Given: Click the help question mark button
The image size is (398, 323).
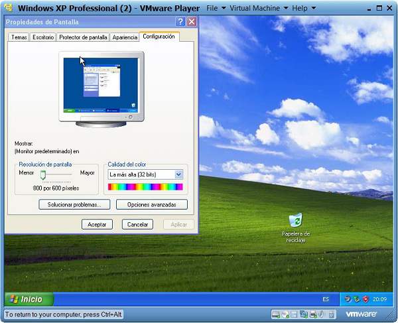Looking at the screenshot, I should (180, 22).
